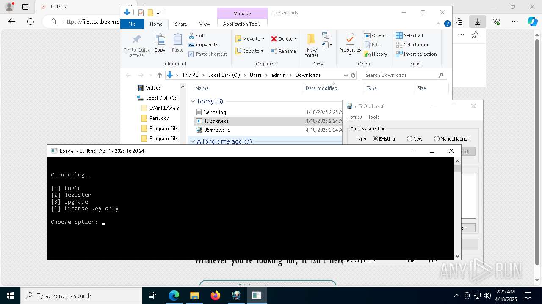Open the notification center on taskbar

[x=528, y=296]
